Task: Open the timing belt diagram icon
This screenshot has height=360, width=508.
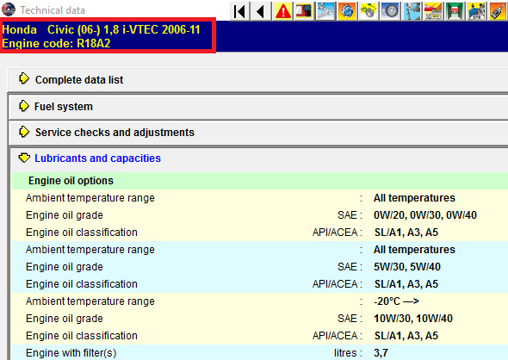Action: pyautogui.click(x=369, y=11)
